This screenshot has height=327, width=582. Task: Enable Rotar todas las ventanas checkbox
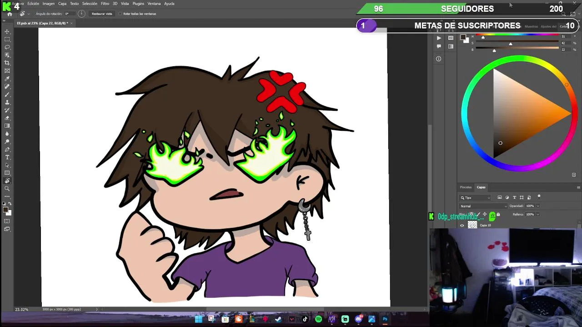tap(120, 14)
